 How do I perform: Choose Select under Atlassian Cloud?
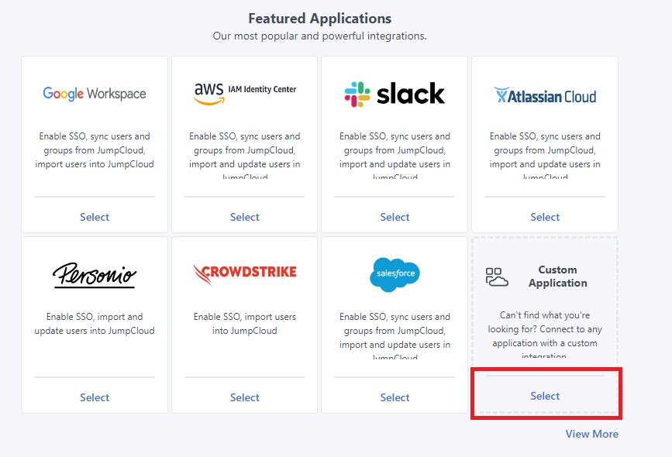[x=545, y=217]
